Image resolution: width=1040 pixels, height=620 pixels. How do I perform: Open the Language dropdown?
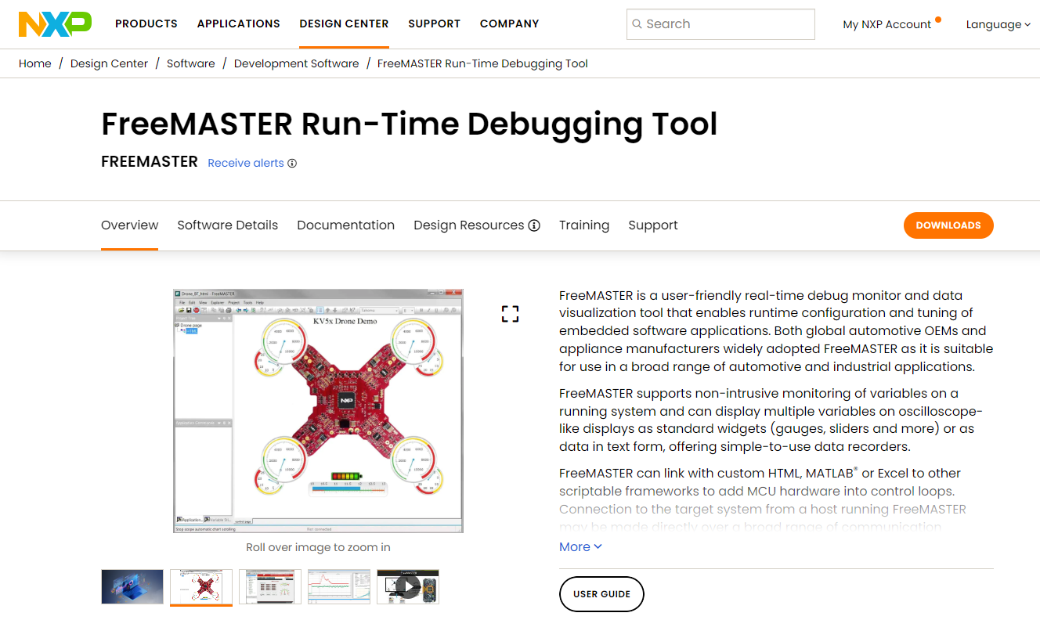click(998, 24)
